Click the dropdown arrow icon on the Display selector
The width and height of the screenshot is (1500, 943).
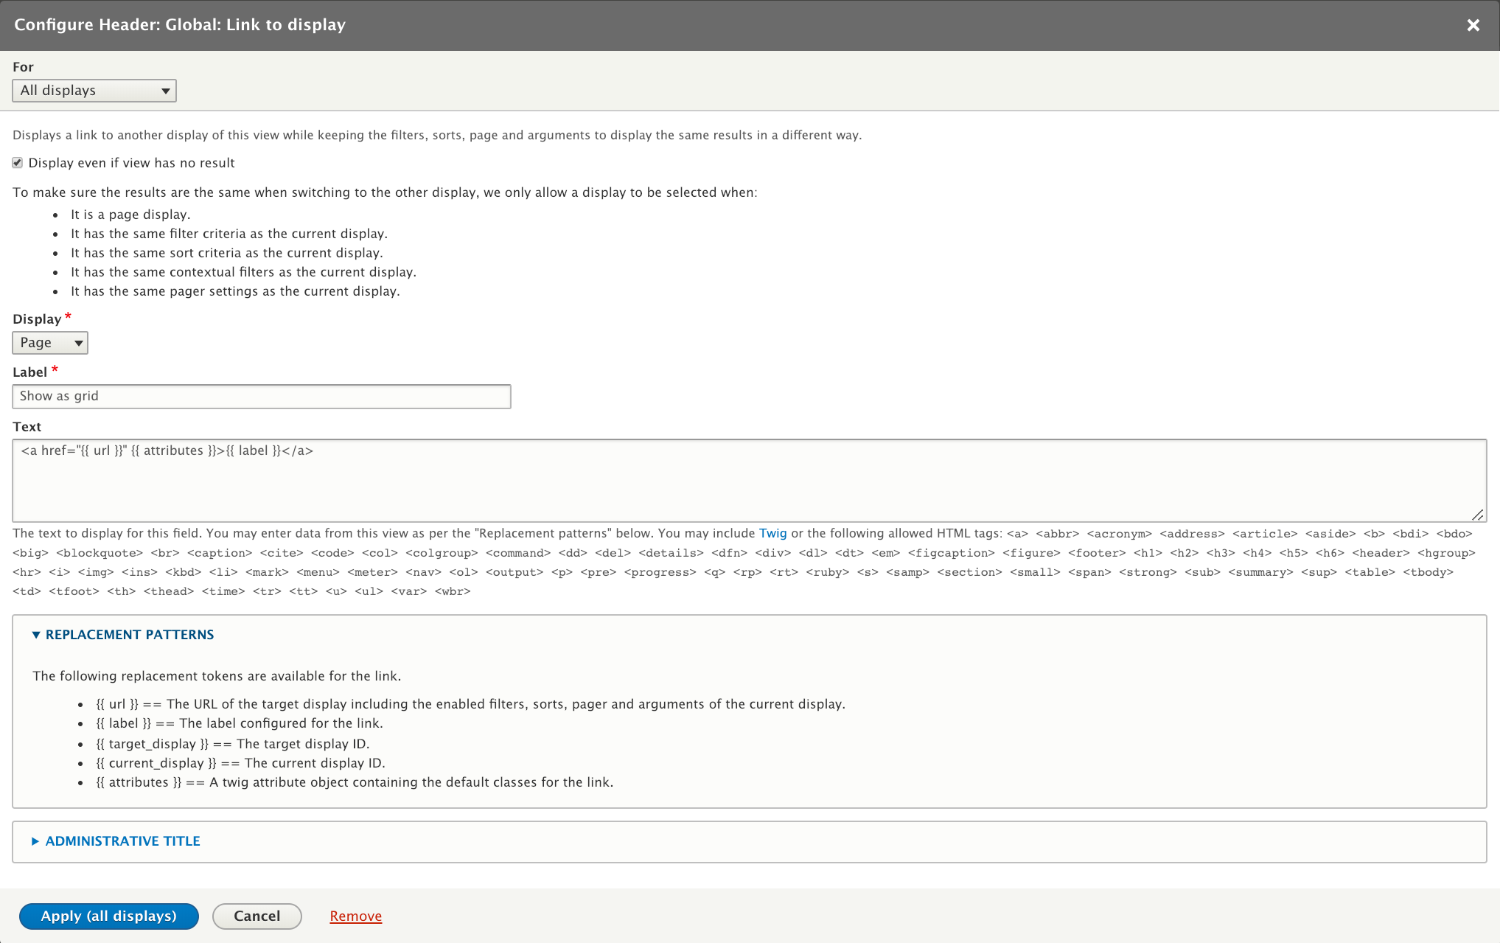(x=78, y=342)
